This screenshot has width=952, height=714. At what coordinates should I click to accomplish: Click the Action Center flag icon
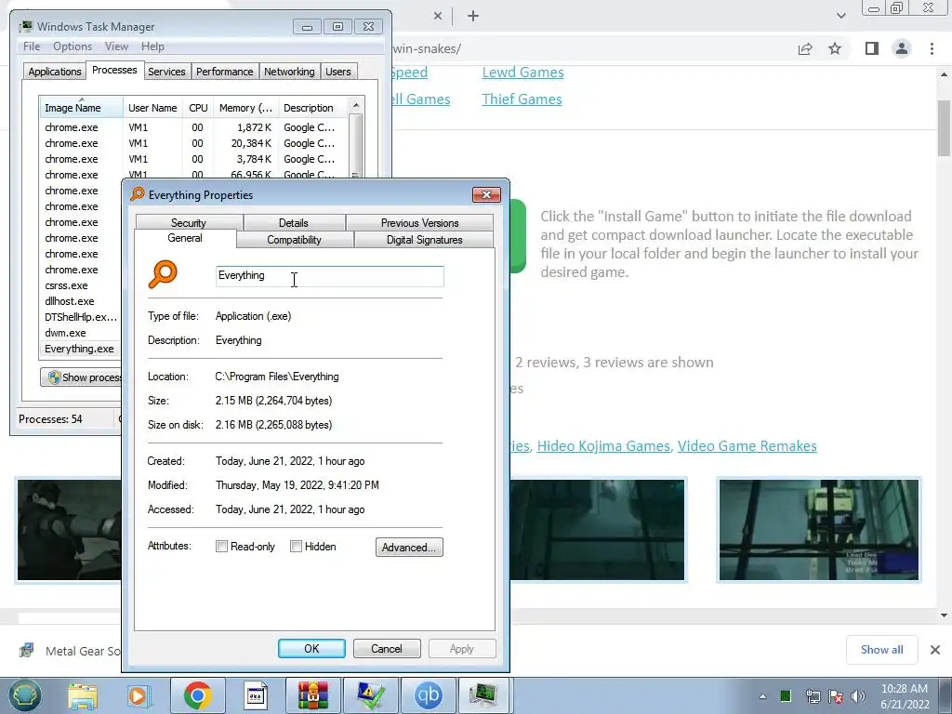click(836, 696)
